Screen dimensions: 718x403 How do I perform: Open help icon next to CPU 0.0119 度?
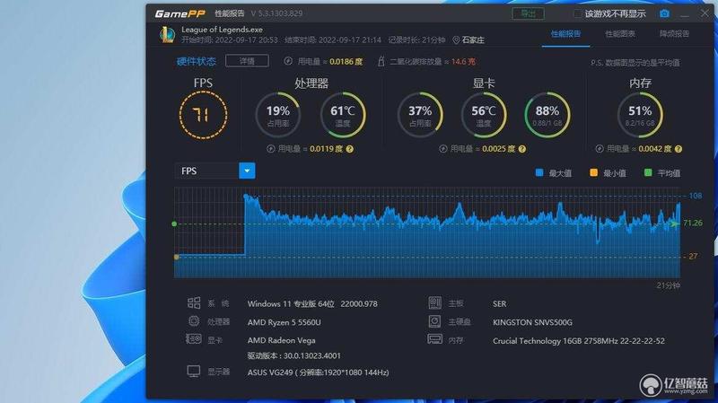tap(350, 149)
